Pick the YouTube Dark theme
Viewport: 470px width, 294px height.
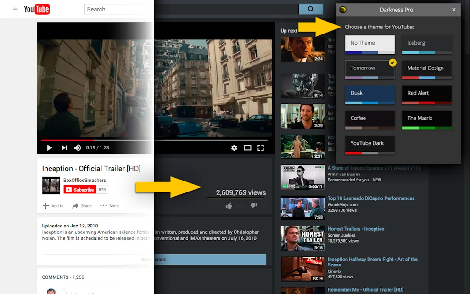[x=369, y=144]
